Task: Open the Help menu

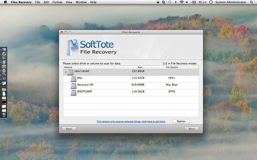Action: point(93,2)
